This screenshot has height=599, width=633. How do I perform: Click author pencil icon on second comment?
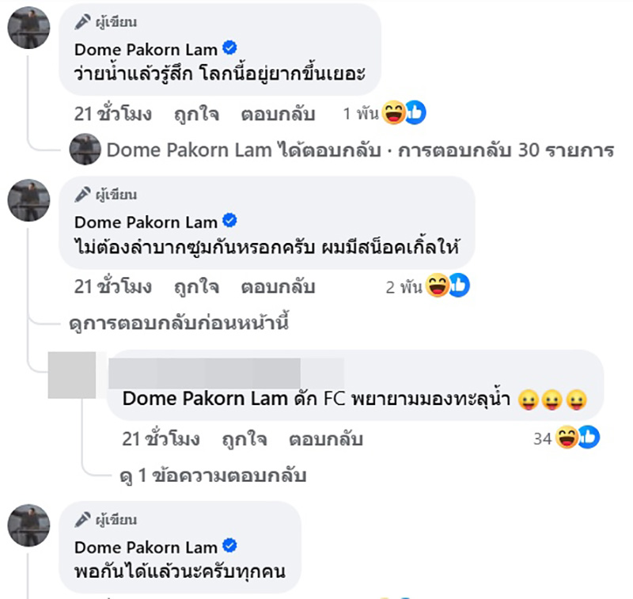pyautogui.click(x=83, y=195)
